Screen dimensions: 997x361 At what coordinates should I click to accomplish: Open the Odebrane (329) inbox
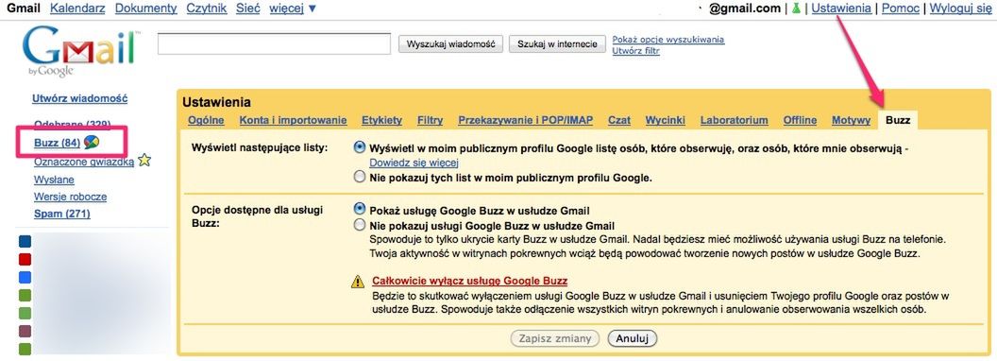pyautogui.click(x=72, y=124)
